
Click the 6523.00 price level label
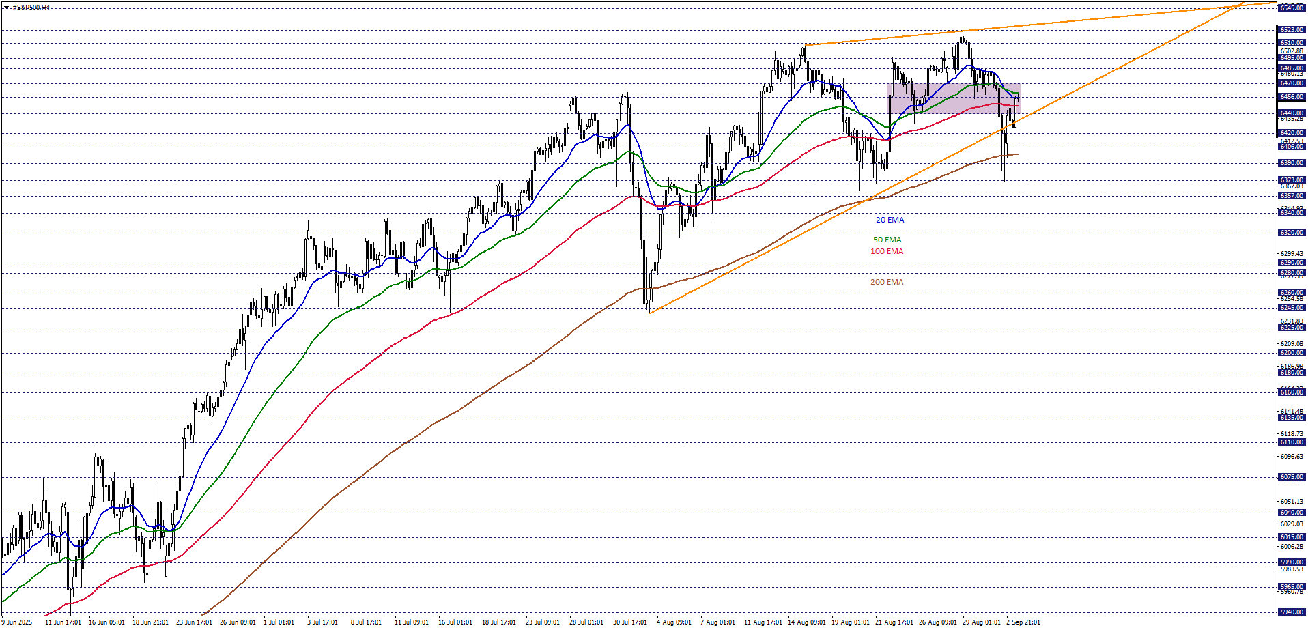point(1291,30)
